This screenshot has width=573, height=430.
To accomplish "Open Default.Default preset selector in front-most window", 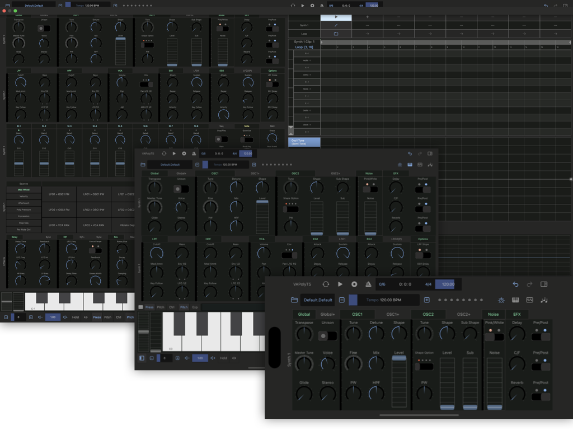I will [x=318, y=300].
